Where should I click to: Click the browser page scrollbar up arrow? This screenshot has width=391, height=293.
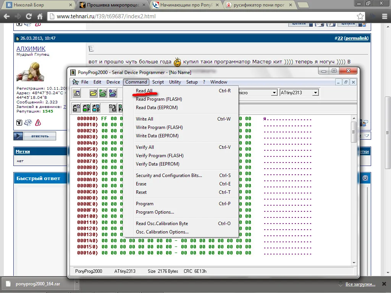[388, 26]
